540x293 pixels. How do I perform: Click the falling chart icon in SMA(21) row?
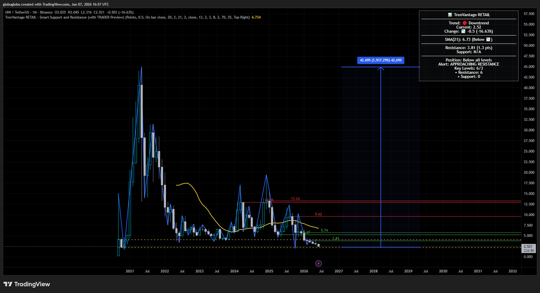[487, 40]
